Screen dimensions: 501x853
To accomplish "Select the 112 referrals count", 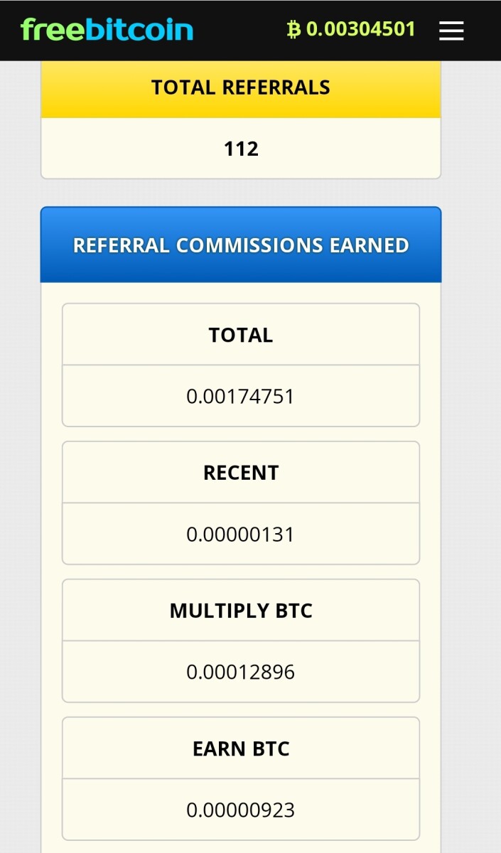I will point(241,149).
